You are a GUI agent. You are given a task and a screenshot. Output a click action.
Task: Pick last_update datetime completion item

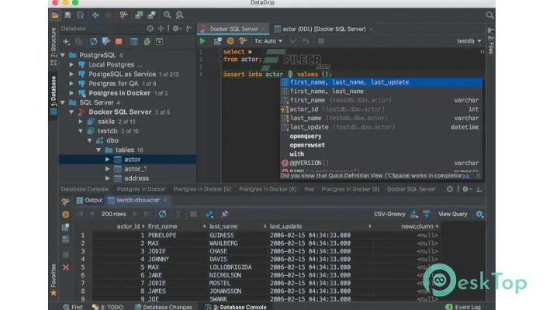(381, 127)
